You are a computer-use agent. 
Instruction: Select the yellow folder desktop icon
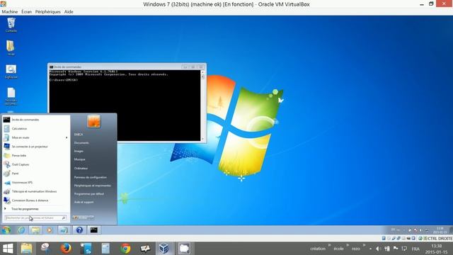click(x=11, y=47)
